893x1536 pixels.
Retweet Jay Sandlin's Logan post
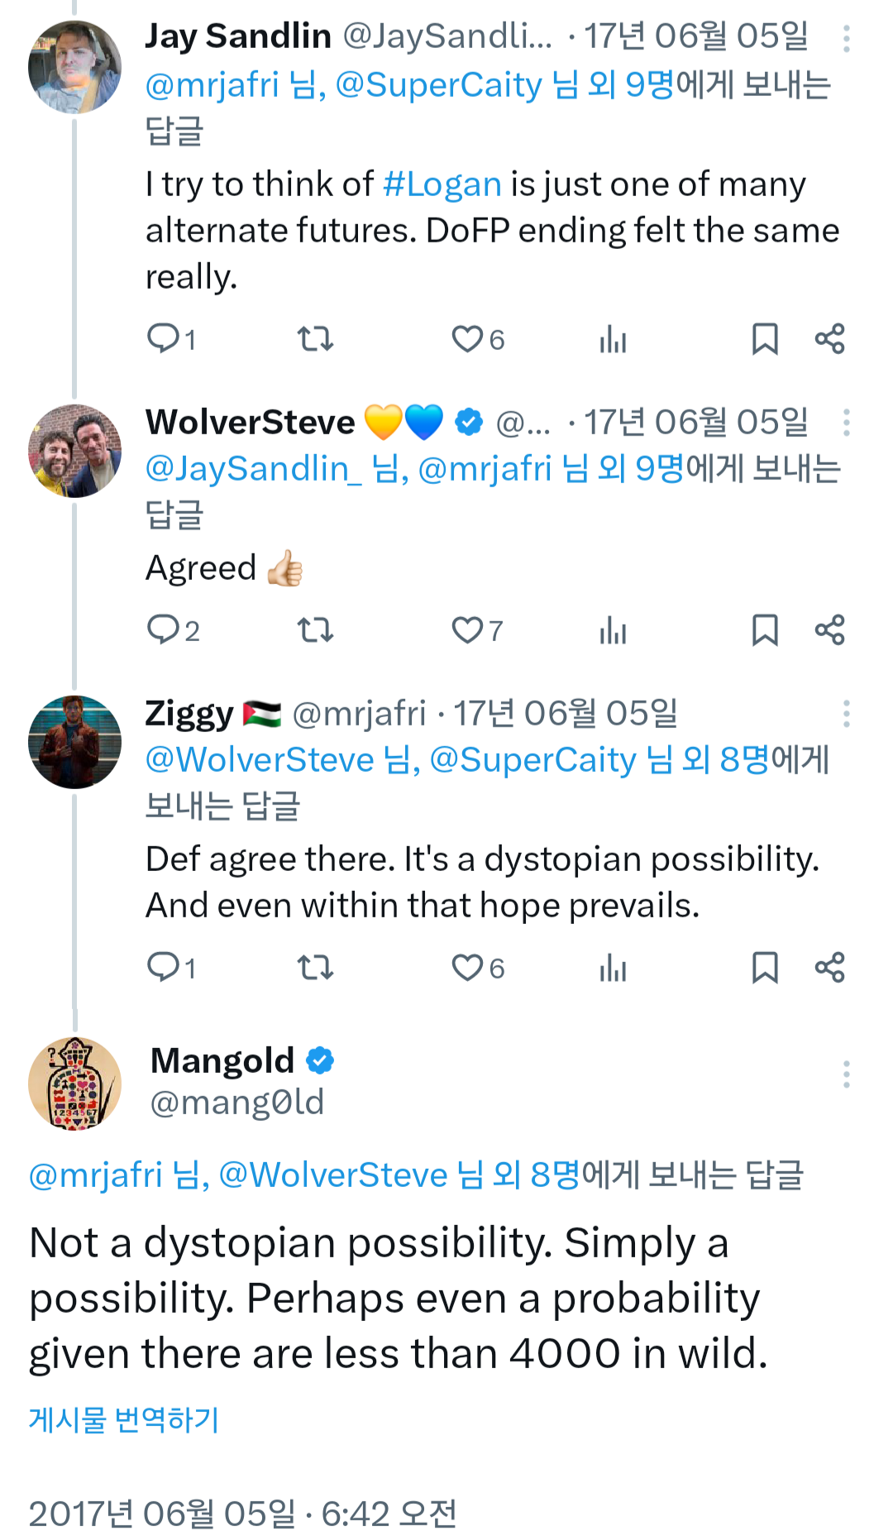315,339
